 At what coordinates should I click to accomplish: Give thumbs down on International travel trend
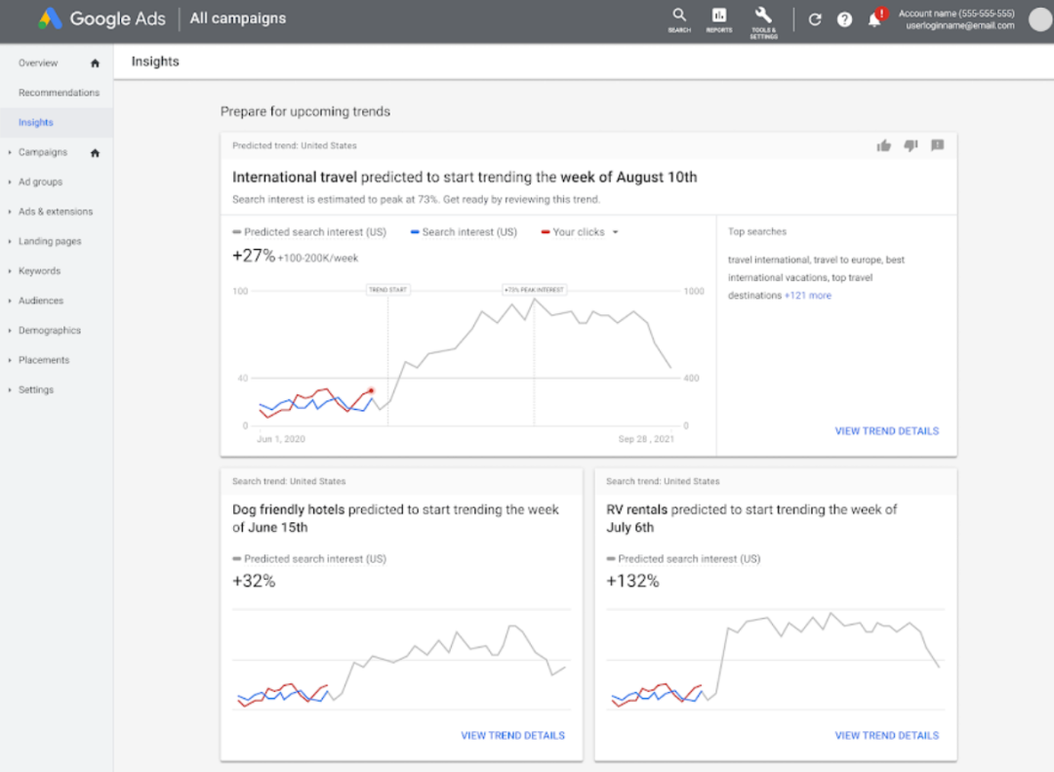click(x=911, y=145)
